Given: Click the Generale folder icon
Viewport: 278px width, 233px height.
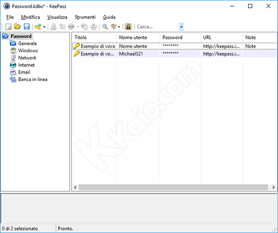Looking at the screenshot, I should pyautogui.click(x=13, y=43).
